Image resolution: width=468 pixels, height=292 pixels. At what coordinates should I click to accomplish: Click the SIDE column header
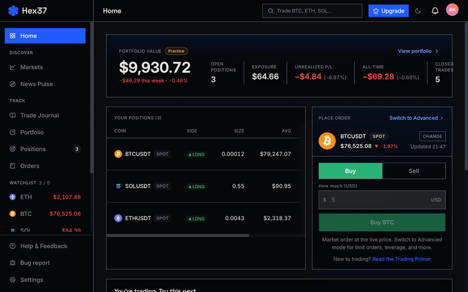coord(192,131)
